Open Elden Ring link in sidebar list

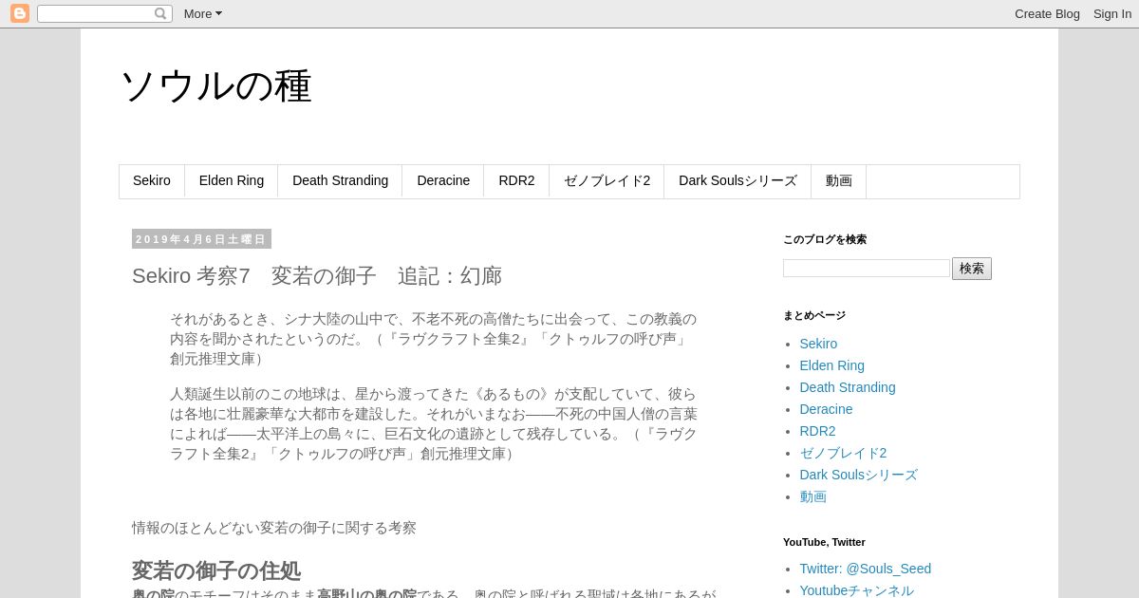click(831, 365)
